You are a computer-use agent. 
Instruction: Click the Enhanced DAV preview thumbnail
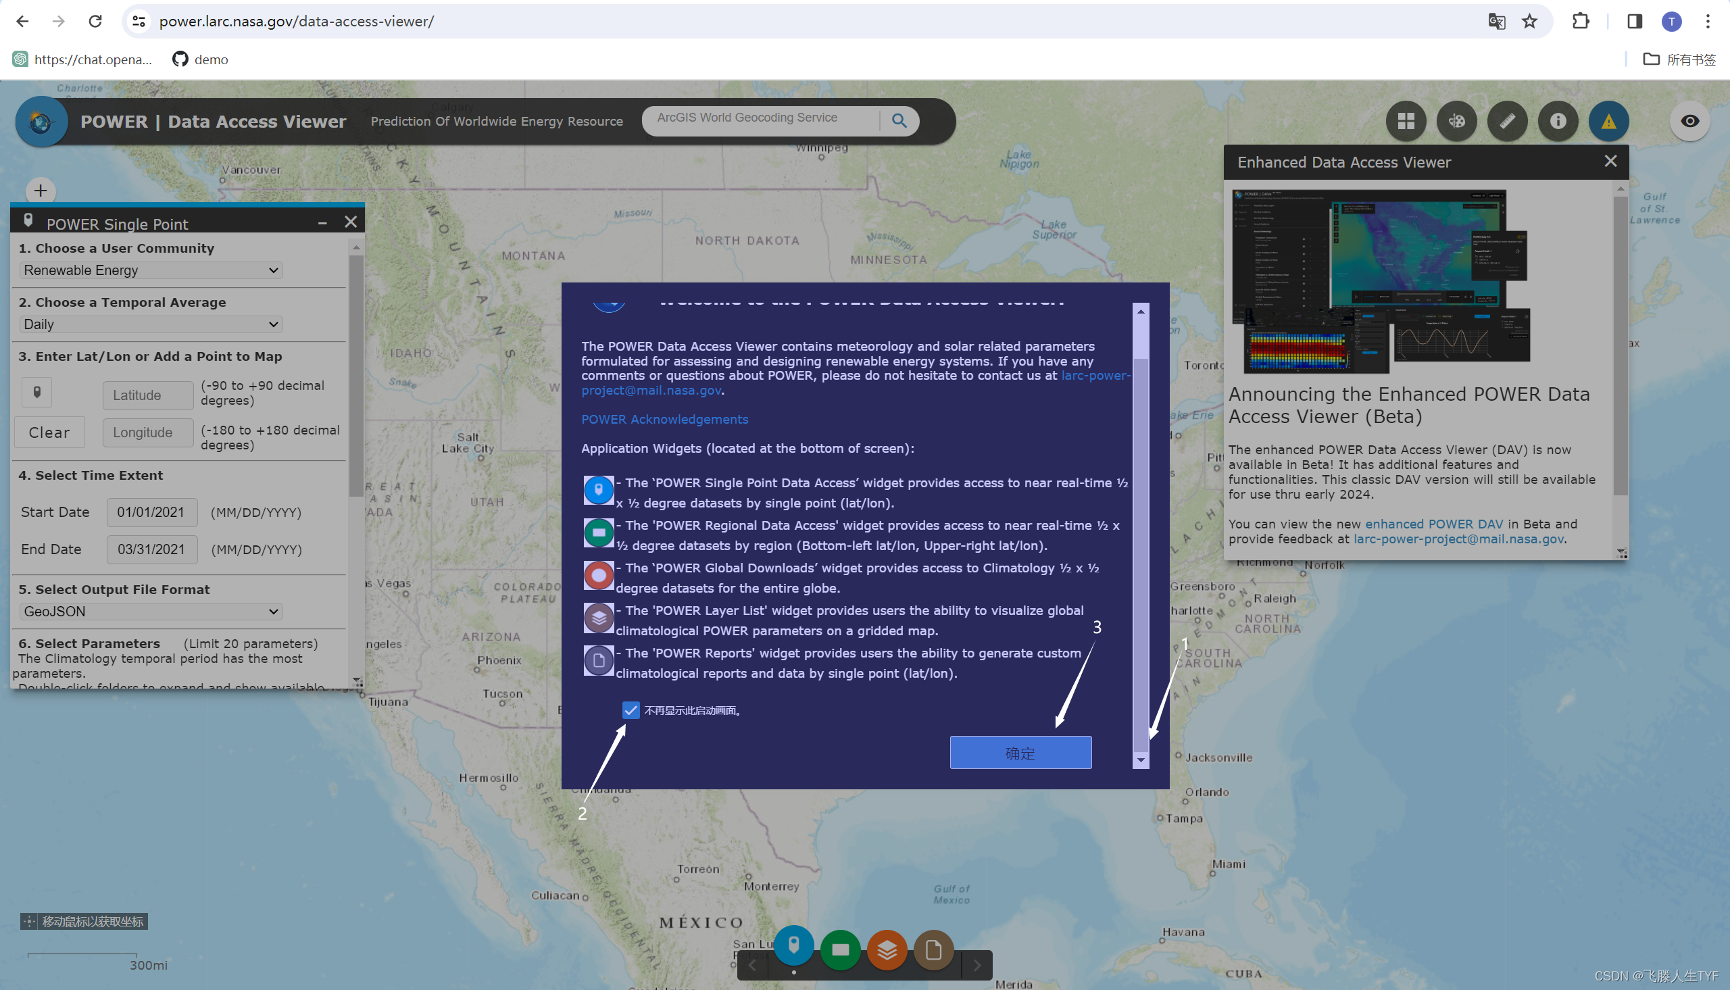pyautogui.click(x=1381, y=282)
